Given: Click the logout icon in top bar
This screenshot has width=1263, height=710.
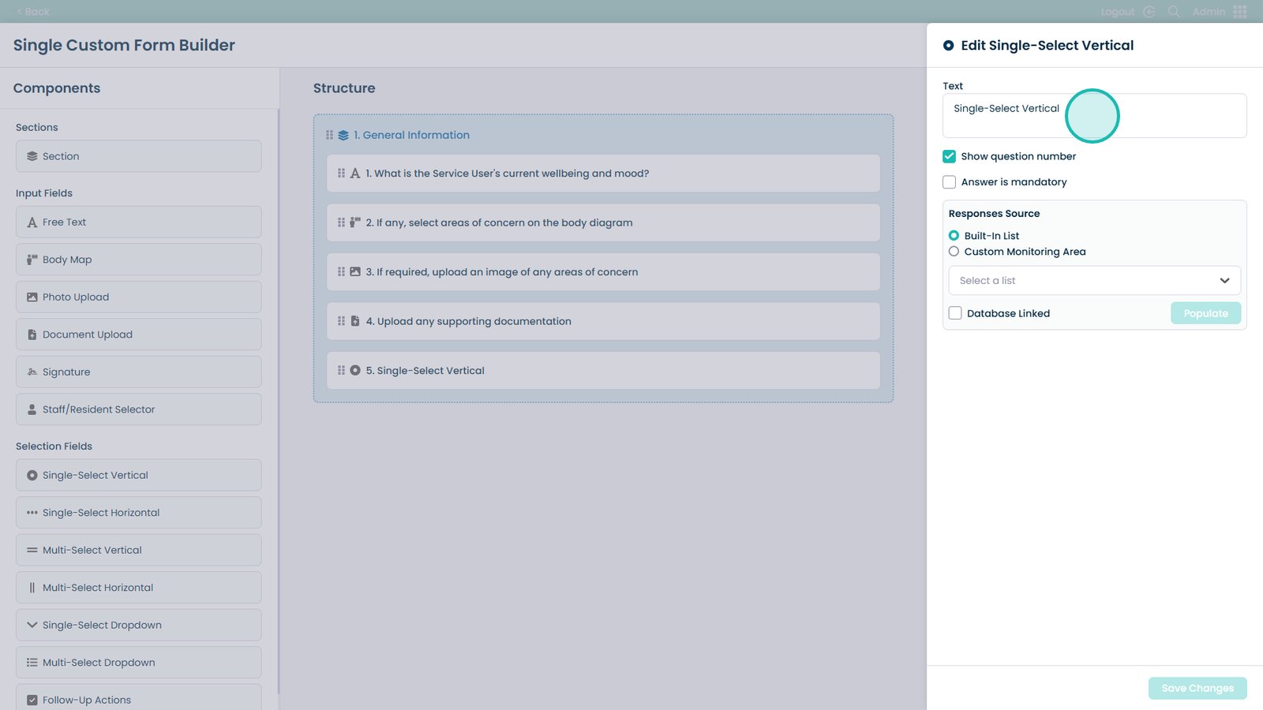Looking at the screenshot, I should [1149, 12].
